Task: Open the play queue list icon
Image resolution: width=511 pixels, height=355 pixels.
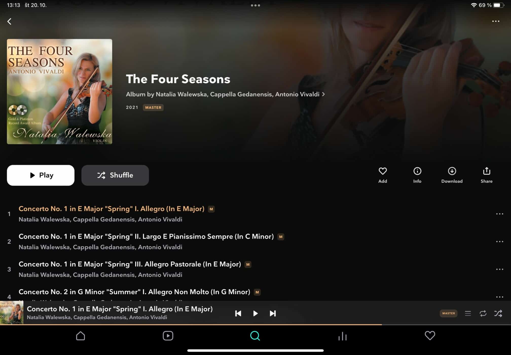Action: pos(468,313)
